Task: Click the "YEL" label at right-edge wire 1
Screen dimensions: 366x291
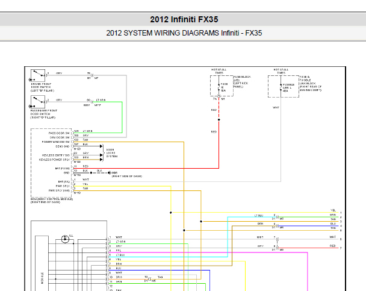Action: [333, 210]
